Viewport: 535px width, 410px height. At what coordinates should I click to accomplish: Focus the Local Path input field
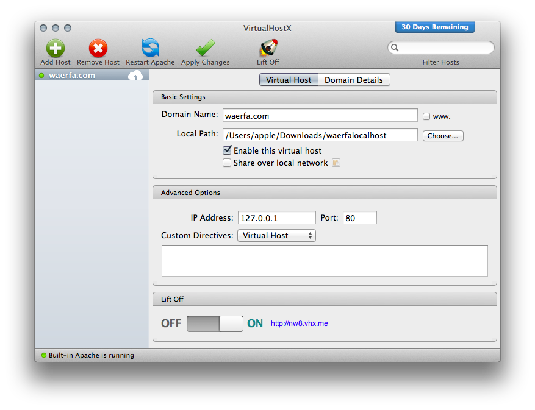click(320, 135)
